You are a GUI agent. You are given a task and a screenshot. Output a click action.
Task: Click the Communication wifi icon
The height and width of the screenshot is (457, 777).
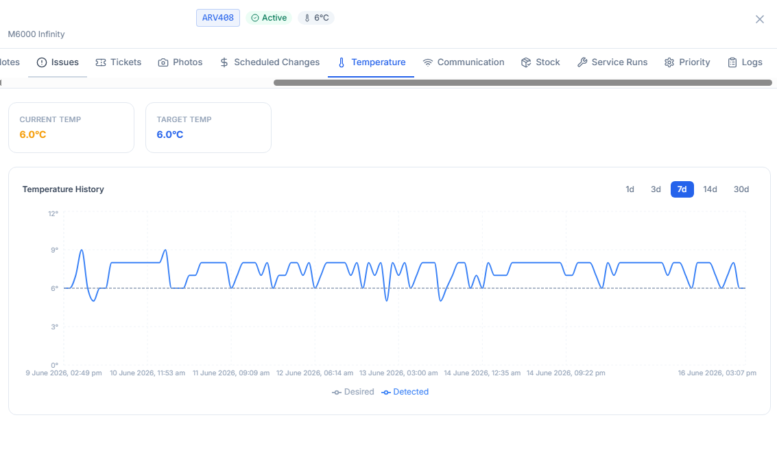[428, 62]
